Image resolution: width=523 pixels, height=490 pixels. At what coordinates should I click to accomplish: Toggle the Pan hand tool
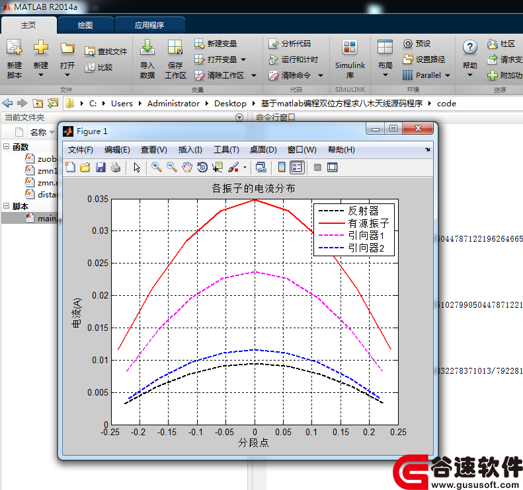(187, 167)
